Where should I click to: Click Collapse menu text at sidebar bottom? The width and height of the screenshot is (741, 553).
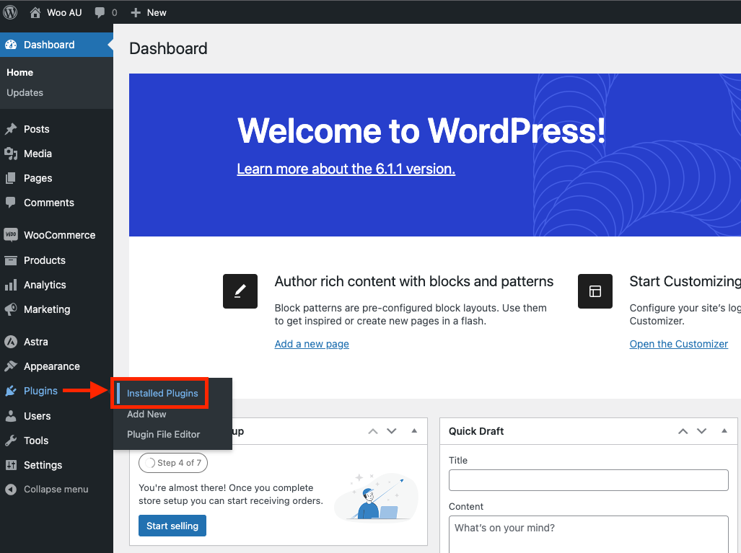[56, 490]
